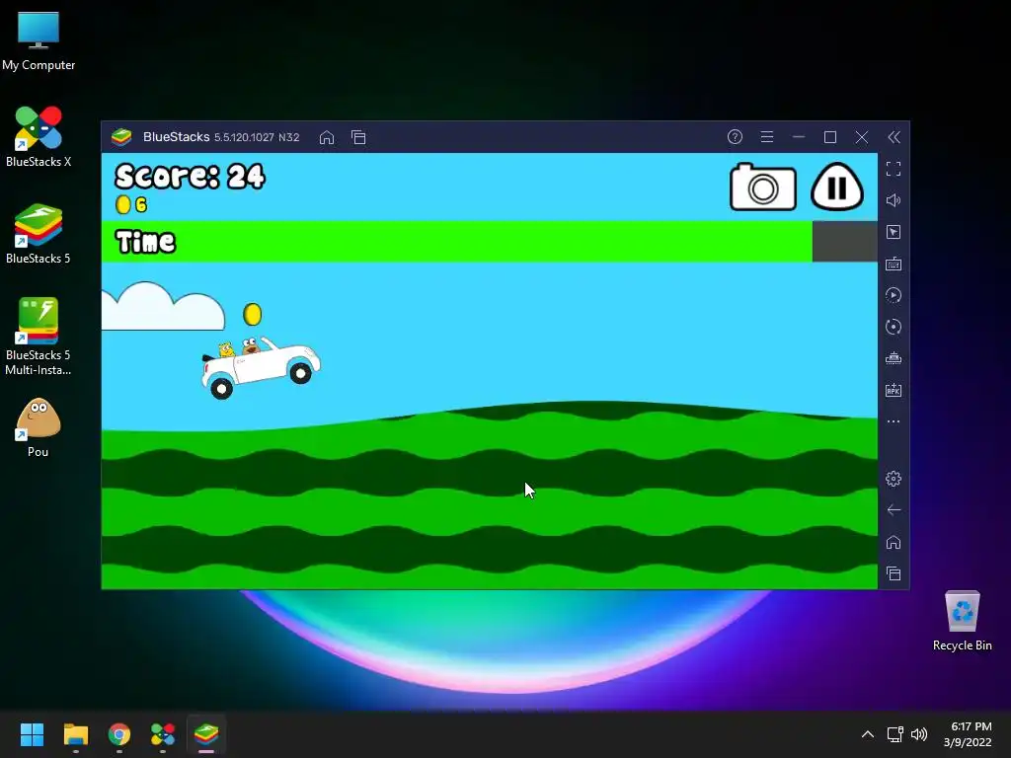
Task: Show hidden system tray icons
Action: 868,734
